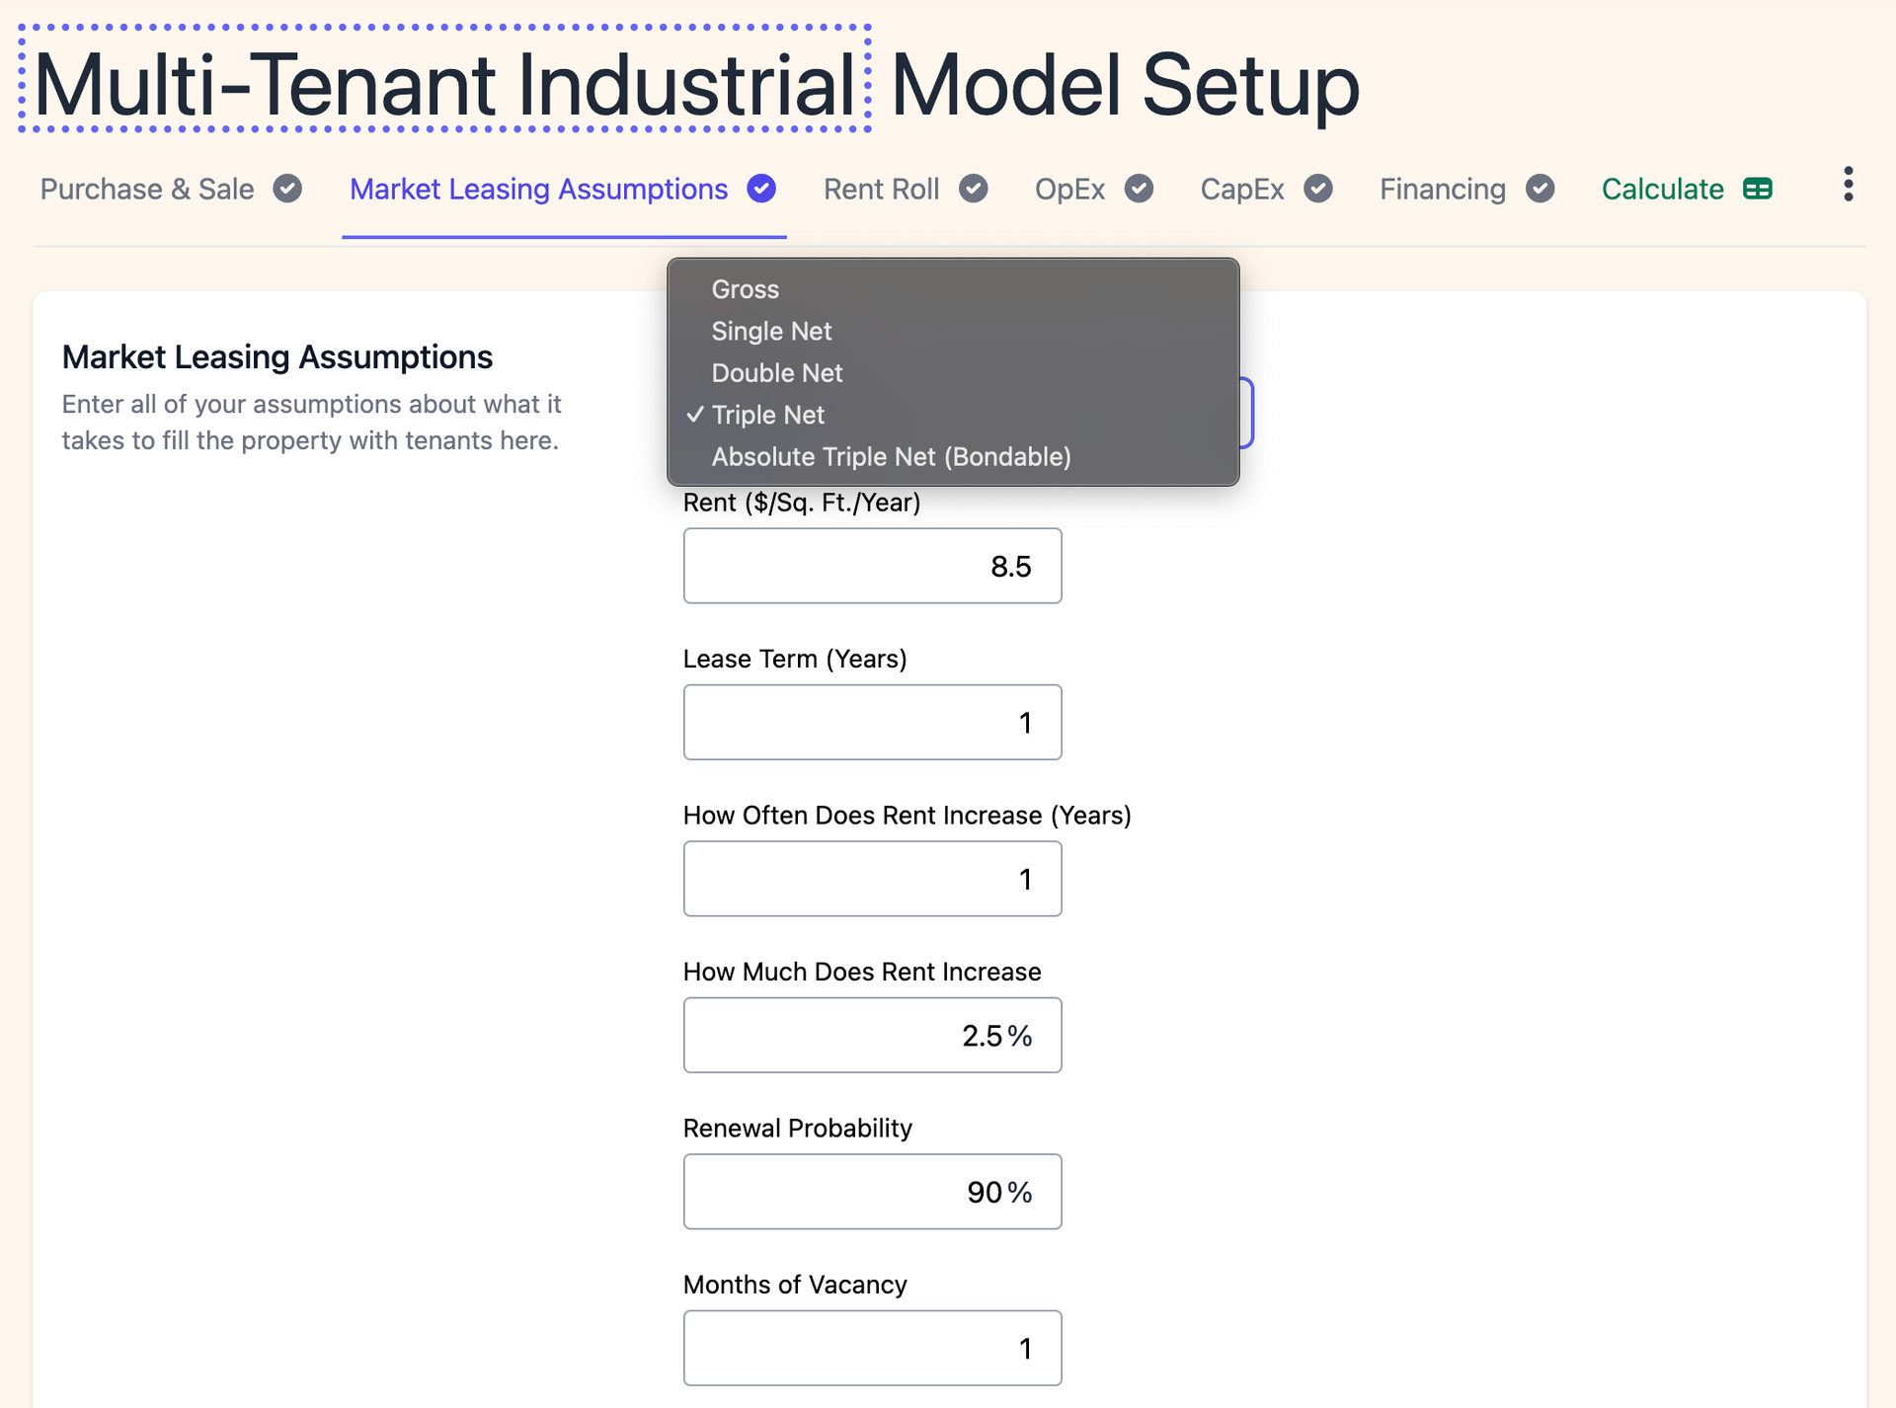
Task: Select Gross from the lease type dropdown
Action: (x=745, y=289)
